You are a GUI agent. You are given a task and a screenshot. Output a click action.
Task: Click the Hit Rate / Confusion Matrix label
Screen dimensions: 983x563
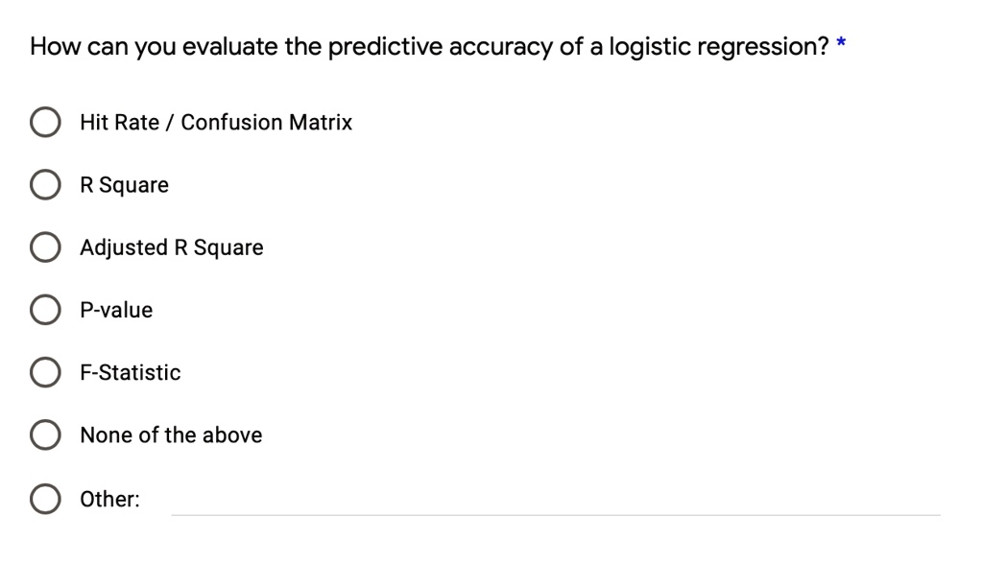tap(216, 122)
